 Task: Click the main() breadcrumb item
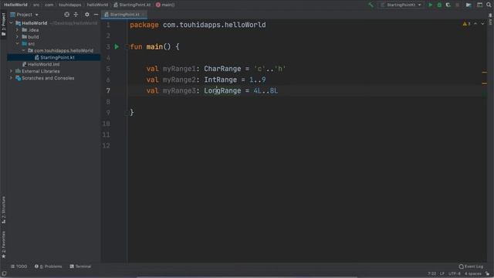165,5
